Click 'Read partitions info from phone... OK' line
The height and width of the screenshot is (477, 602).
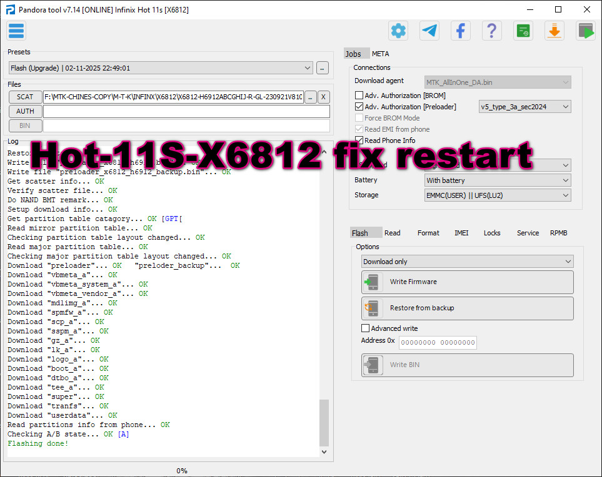[88, 425]
